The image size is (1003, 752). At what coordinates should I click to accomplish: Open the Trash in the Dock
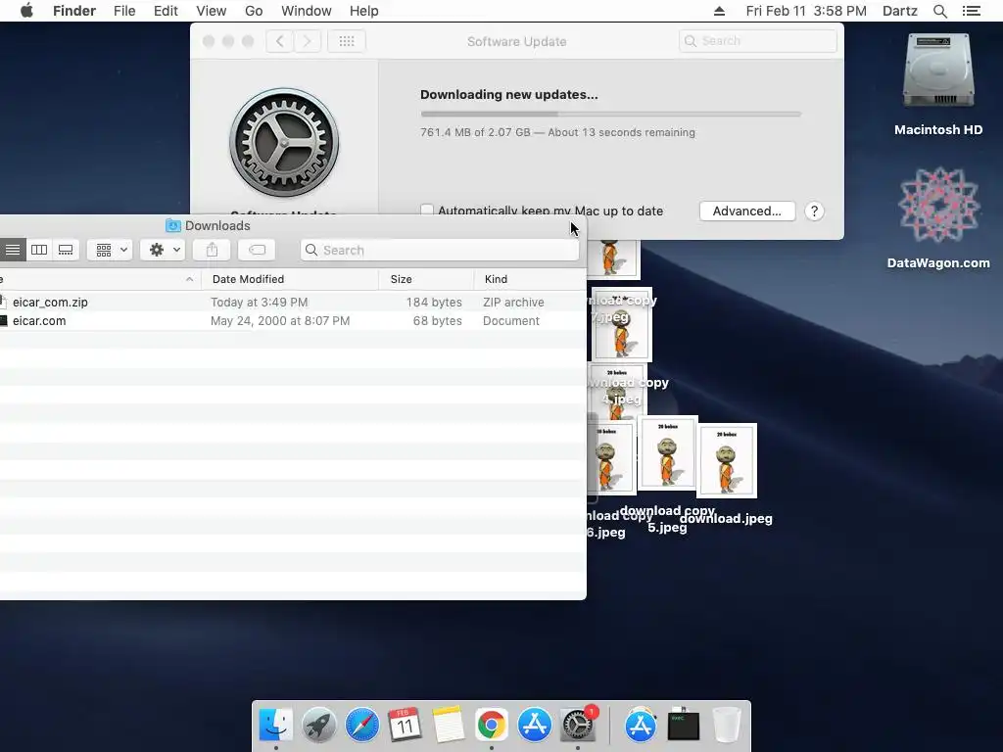click(x=726, y=726)
